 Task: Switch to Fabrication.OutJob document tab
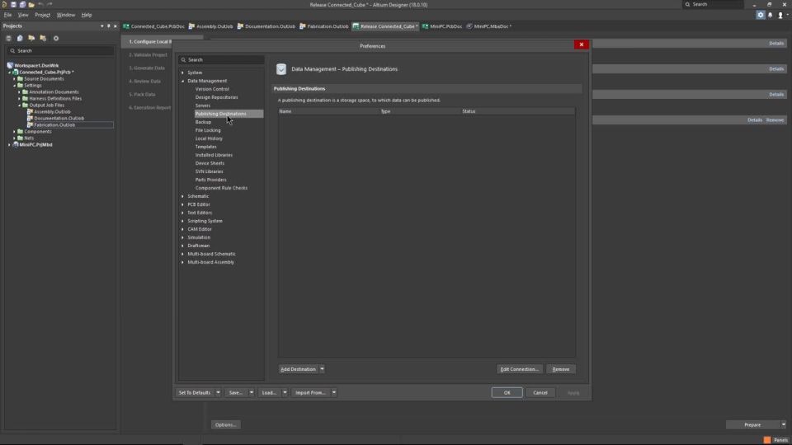(x=323, y=26)
